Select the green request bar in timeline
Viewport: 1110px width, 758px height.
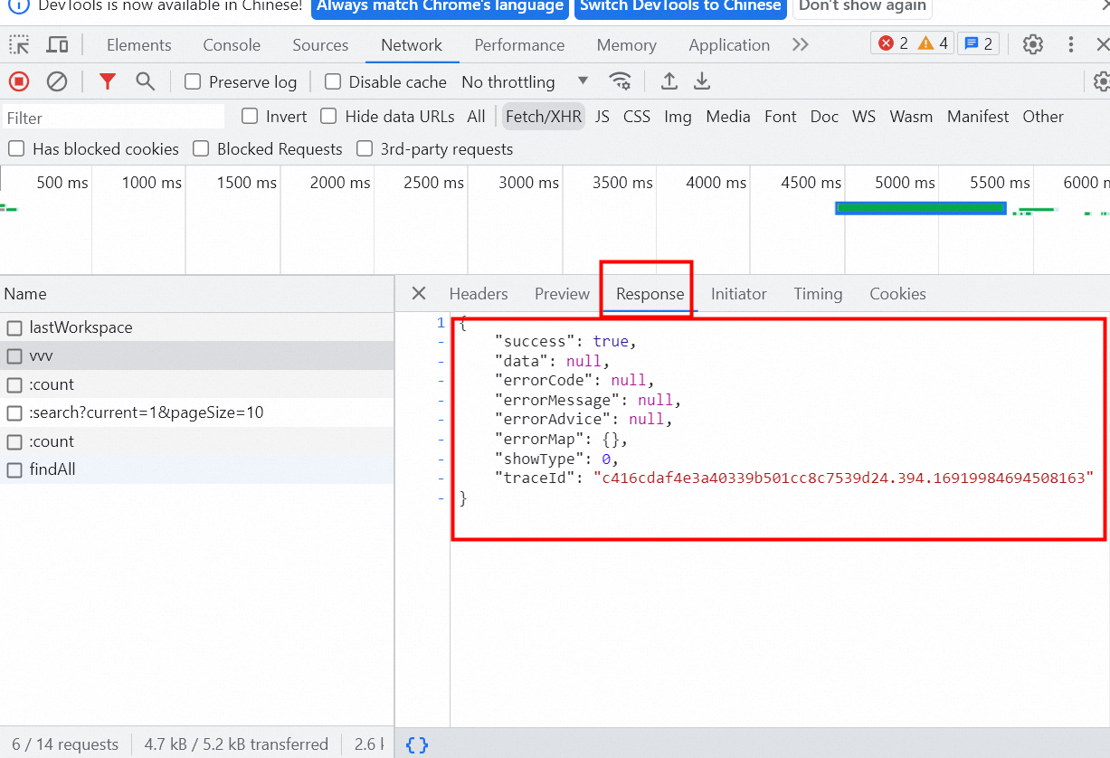[x=920, y=208]
